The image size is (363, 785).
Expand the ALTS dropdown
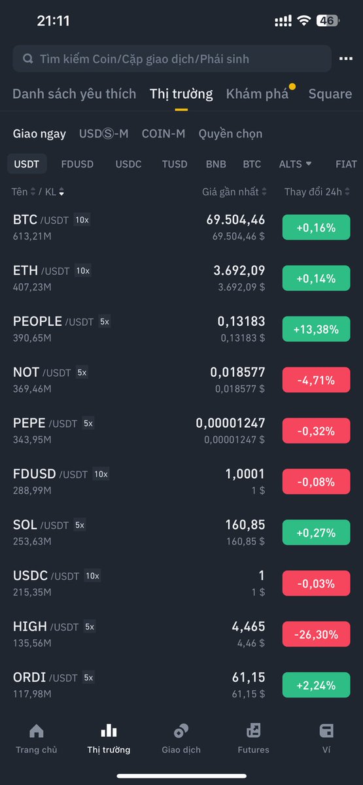pyautogui.click(x=295, y=164)
